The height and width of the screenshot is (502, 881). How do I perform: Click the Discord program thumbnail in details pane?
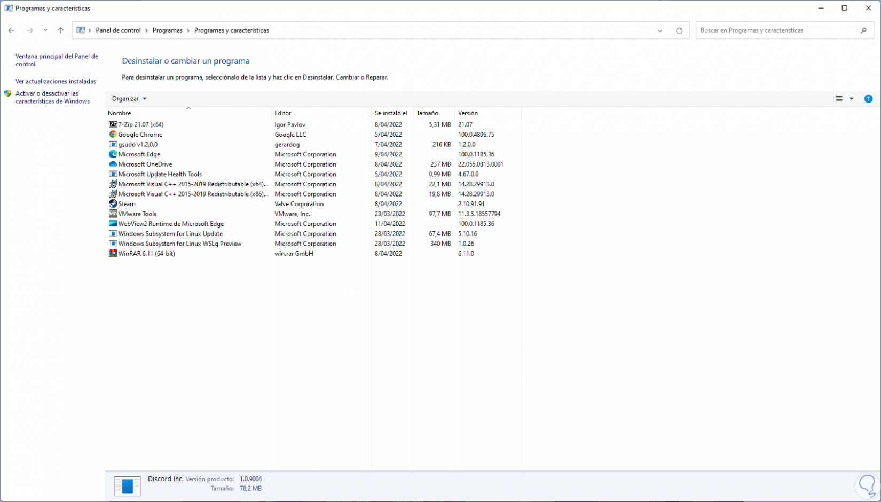[x=127, y=485]
